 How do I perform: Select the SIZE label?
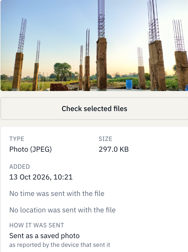[x=105, y=139]
